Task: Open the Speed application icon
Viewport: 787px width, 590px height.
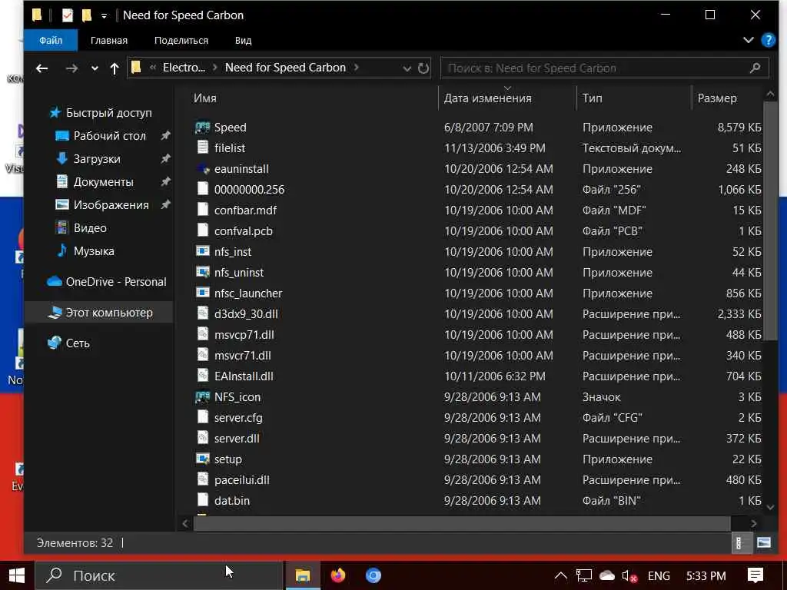Action: point(202,128)
